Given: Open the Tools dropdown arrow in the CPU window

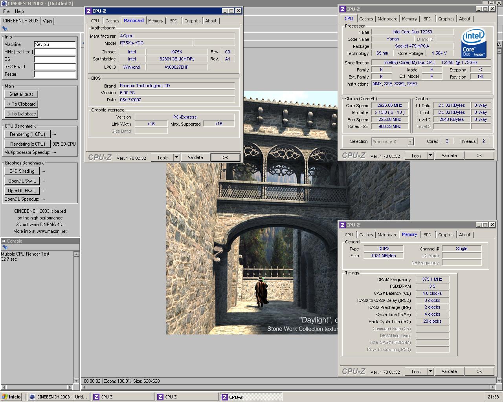Looking at the screenshot, I should pos(431,155).
